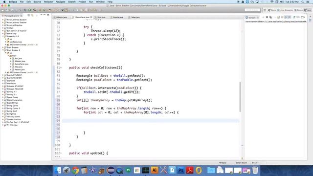Image resolution: width=313 pixels, height=176 pixels.
Task: Select Paddle.java in Package Explorer
Action: (x=20, y=69)
